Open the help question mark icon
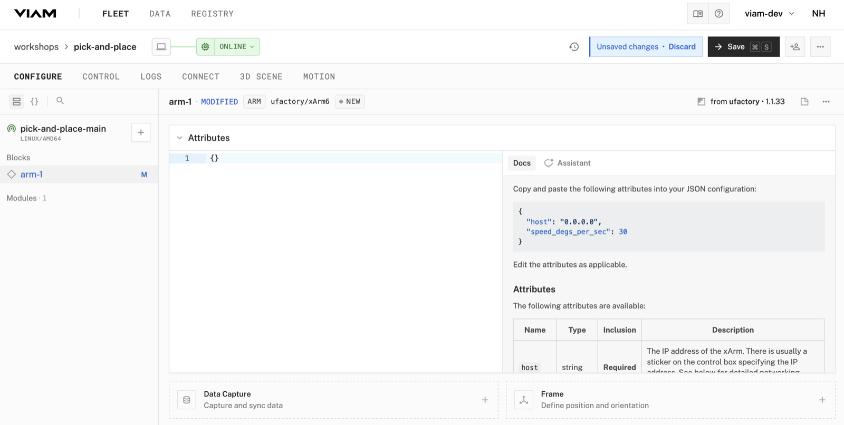This screenshot has height=425, width=844. tap(719, 14)
